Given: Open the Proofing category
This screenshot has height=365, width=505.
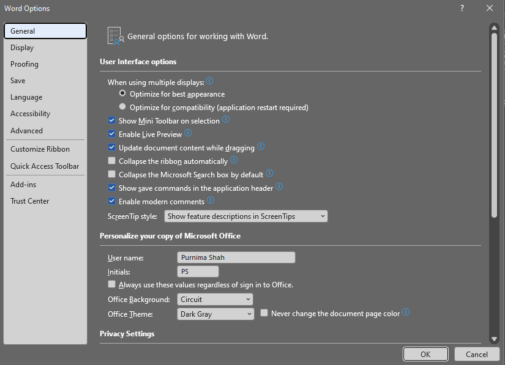Looking at the screenshot, I should 45,64.
